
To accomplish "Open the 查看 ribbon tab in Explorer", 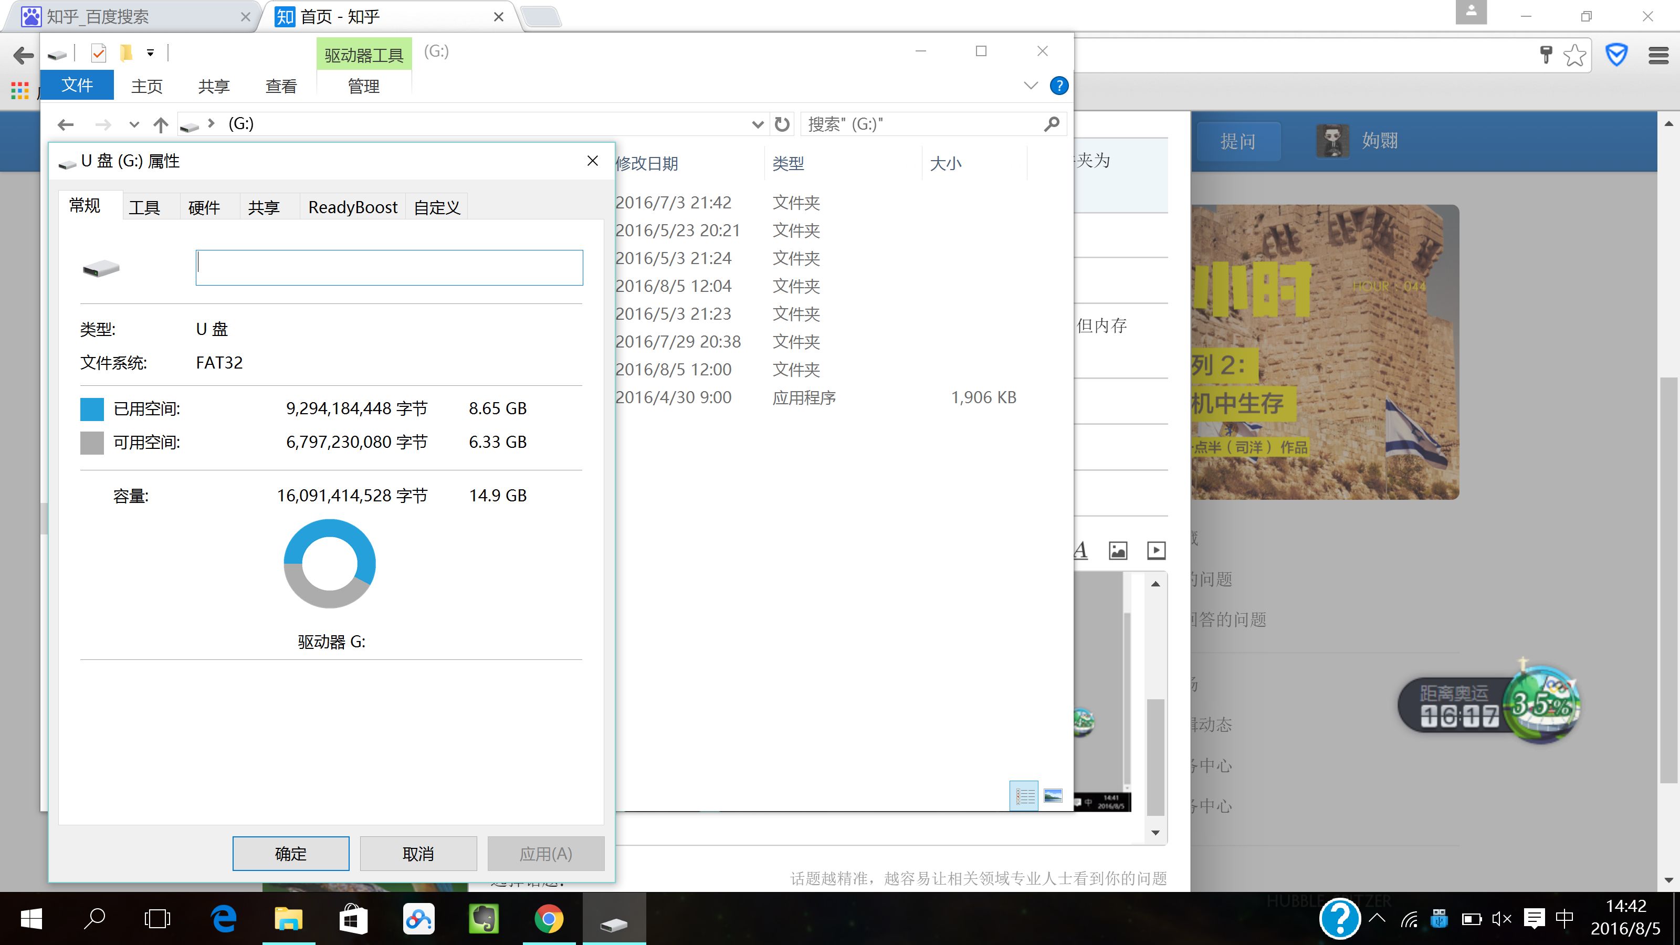I will click(x=280, y=86).
